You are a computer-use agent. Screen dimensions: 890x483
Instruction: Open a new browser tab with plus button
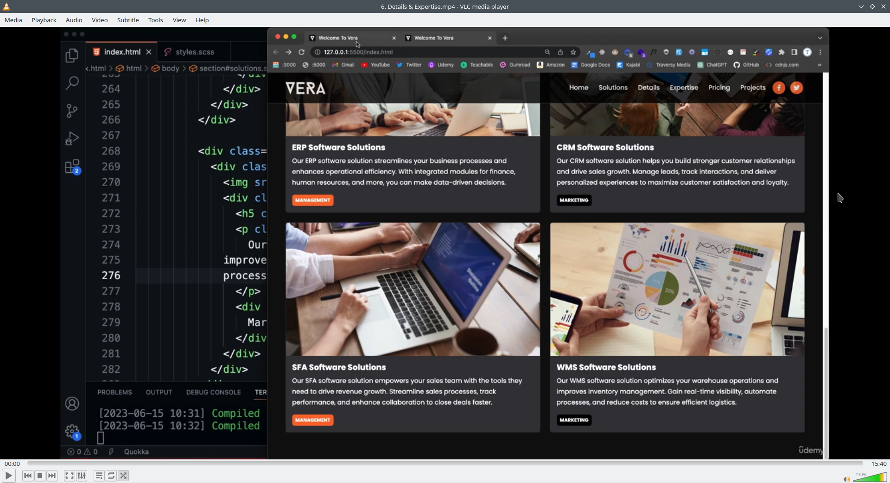(x=505, y=38)
